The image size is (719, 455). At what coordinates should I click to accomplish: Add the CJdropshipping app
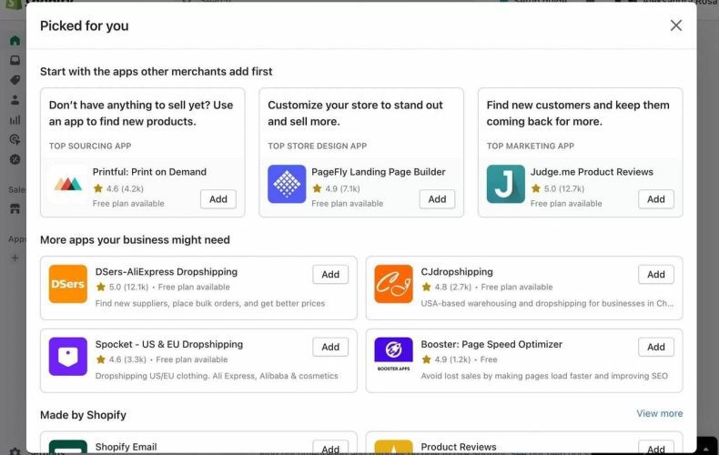655,274
